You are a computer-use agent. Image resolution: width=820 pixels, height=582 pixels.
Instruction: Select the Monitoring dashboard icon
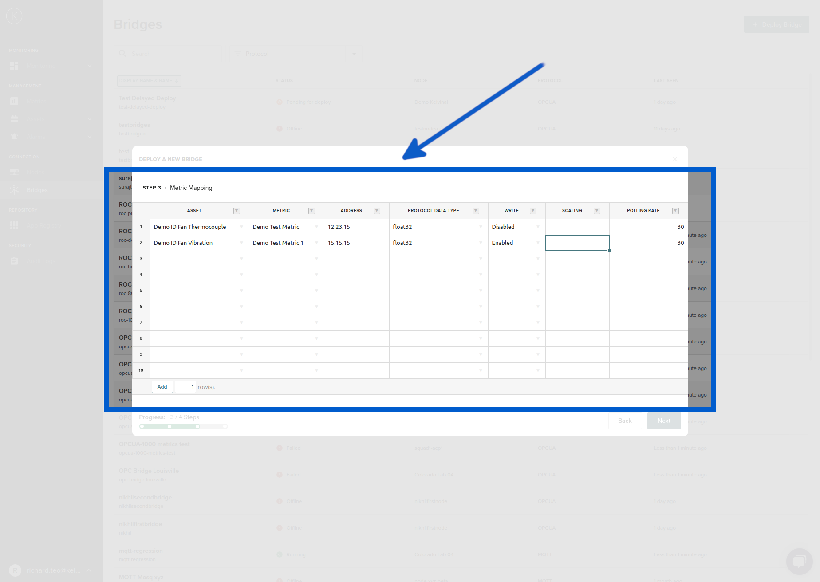(15, 65)
